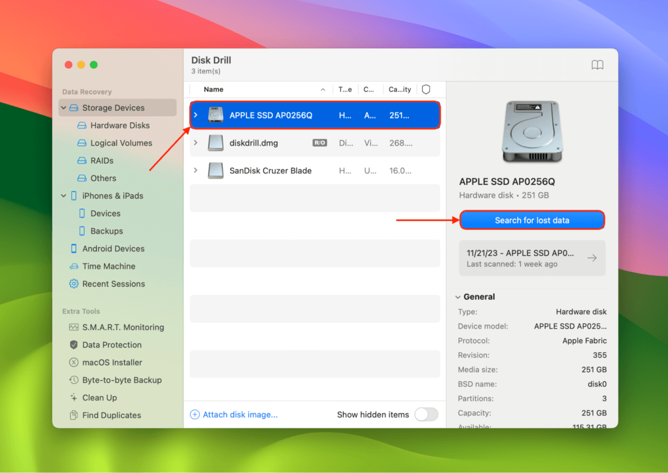668x473 pixels.
Task: Click the macOS Installer icon
Action: click(x=74, y=362)
